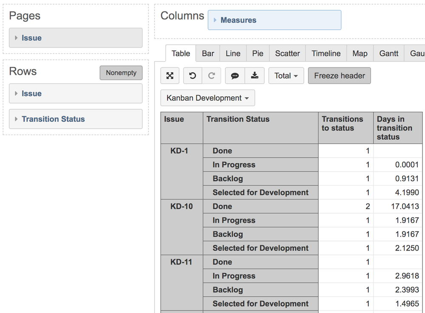Viewport: 425px width, 313px height.
Task: Click the Days in transition status header
Action: [398, 128]
